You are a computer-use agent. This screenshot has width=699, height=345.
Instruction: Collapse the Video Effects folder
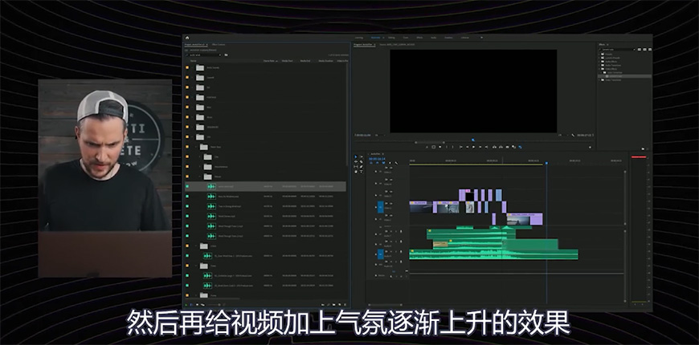click(x=599, y=69)
